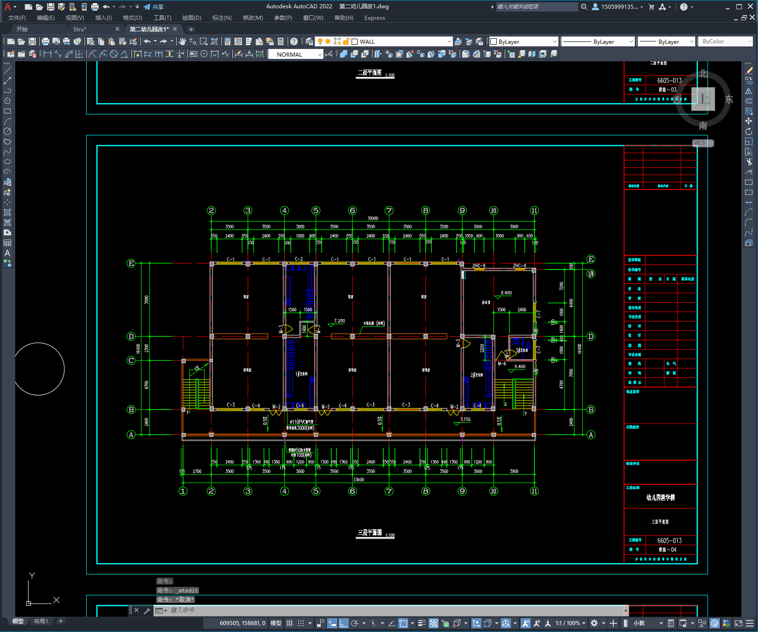
Task: Select the Linear dimension tool
Action: (47, 54)
